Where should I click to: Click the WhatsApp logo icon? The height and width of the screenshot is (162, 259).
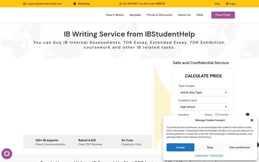point(75,4)
